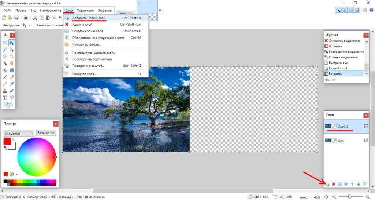375x200 pixels.
Task: Click the Больше >> button in Palette
Action: pos(46,133)
